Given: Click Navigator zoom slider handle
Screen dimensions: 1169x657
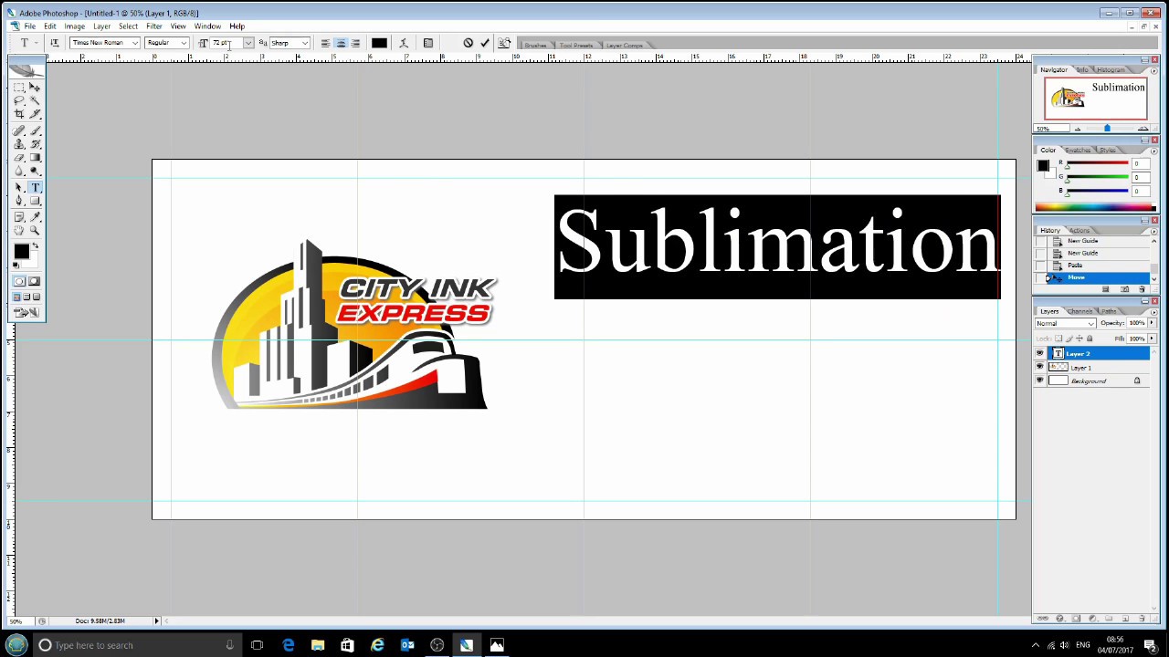Looking at the screenshot, I should [1107, 128].
